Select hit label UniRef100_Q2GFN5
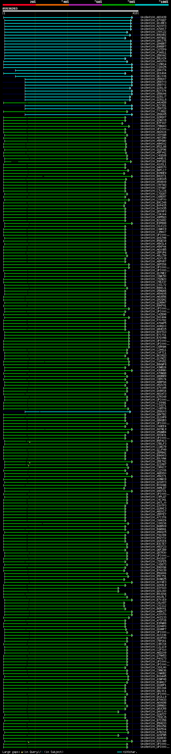171x754 pixels. [x=153, y=735]
